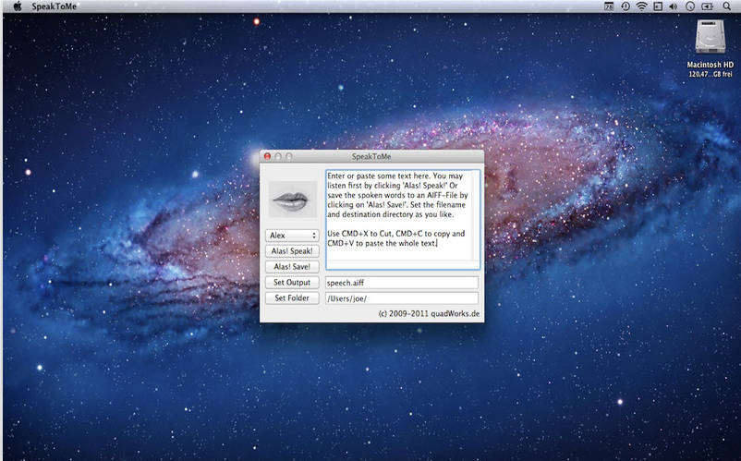Click the calendar date menu bar icon

[x=609, y=6]
